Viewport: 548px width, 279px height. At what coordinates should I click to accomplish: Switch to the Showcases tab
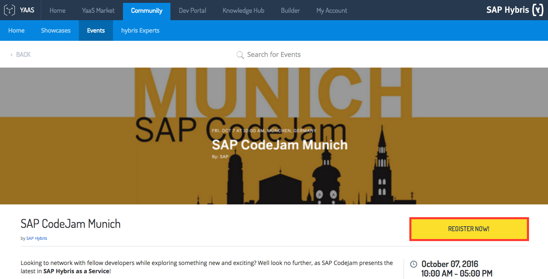(x=56, y=30)
